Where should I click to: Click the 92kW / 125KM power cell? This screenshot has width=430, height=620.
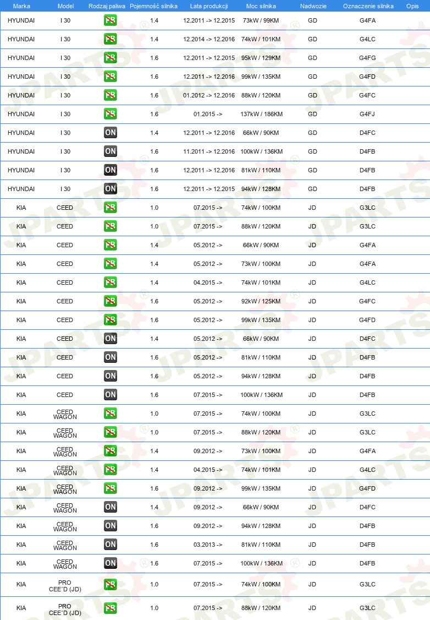coord(261,301)
